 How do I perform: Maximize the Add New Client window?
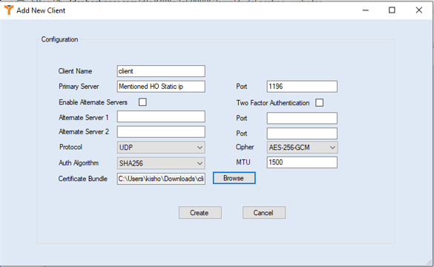click(x=392, y=10)
